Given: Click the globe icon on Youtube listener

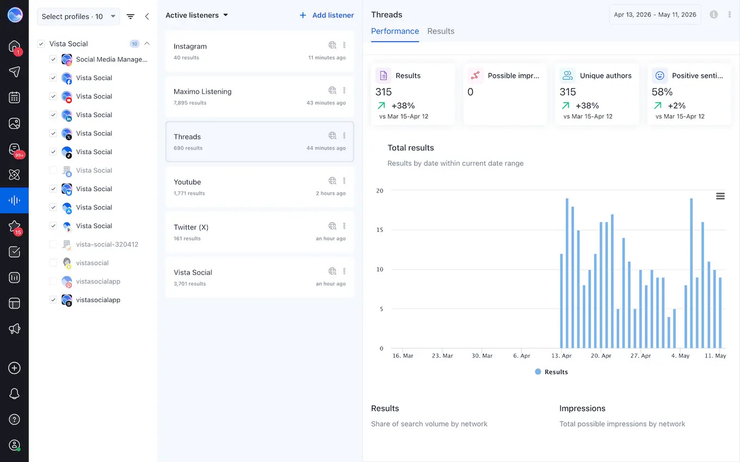Looking at the screenshot, I should [x=332, y=181].
